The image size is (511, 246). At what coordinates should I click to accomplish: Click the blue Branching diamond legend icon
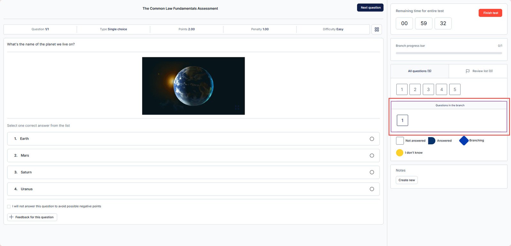464,141
